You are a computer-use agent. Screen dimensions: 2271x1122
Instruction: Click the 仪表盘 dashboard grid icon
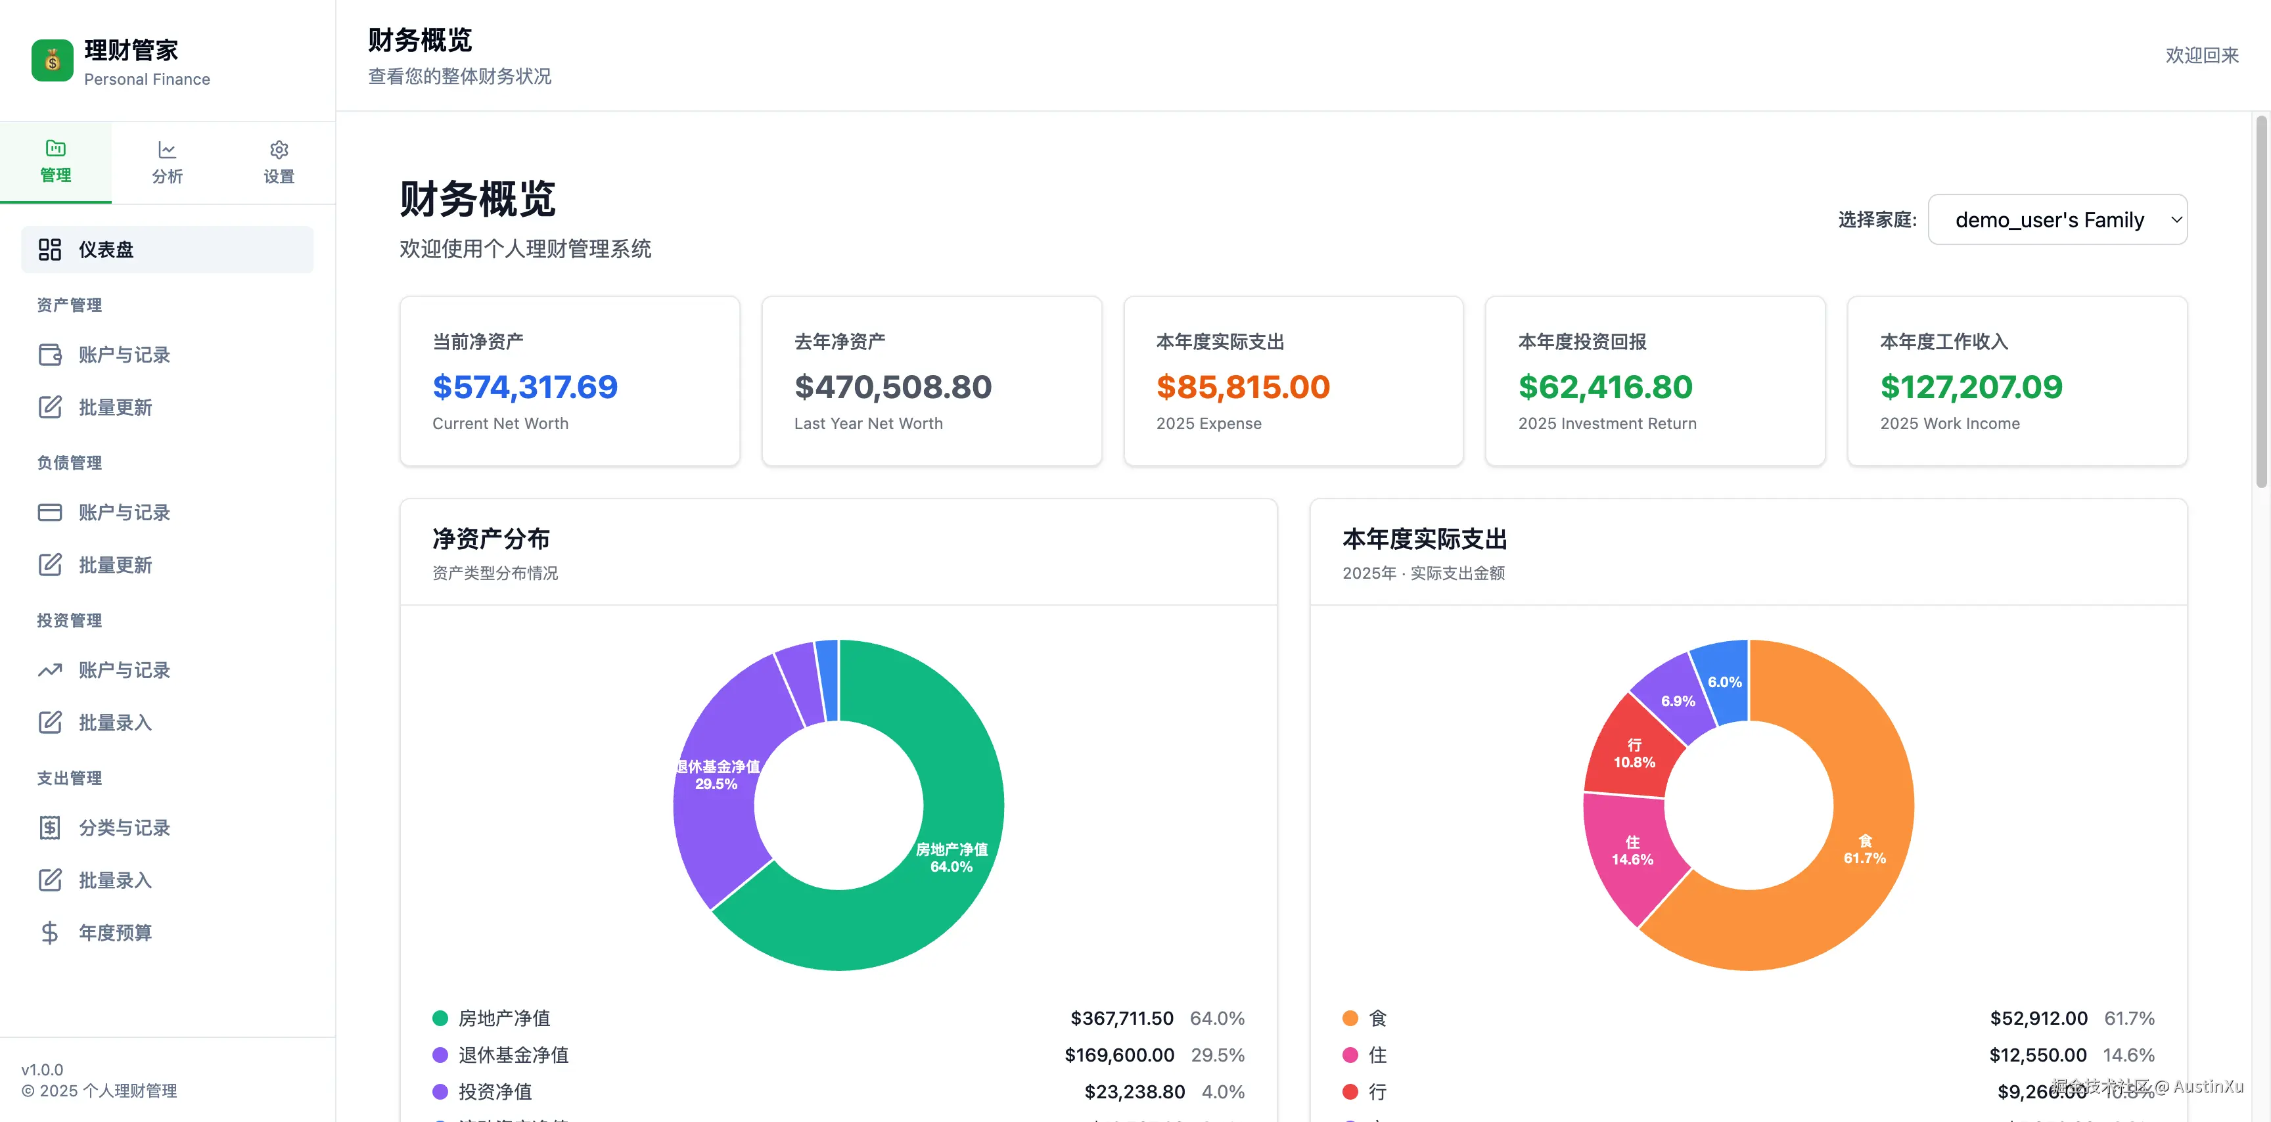click(50, 250)
